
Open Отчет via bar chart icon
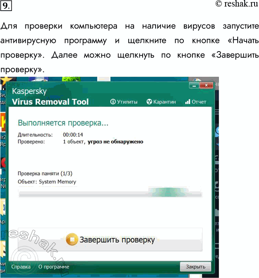(x=188, y=102)
